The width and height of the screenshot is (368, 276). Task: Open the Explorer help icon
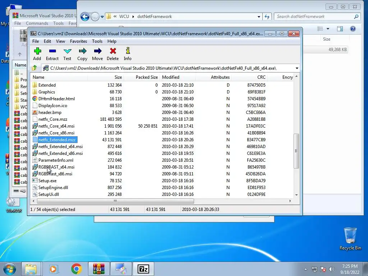coord(353,29)
